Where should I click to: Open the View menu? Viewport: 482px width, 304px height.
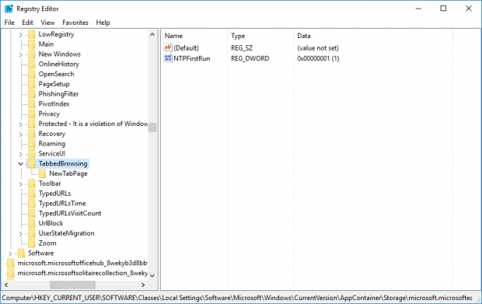(x=47, y=23)
